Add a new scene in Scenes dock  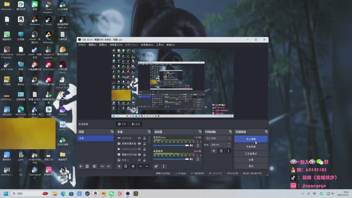81,166
